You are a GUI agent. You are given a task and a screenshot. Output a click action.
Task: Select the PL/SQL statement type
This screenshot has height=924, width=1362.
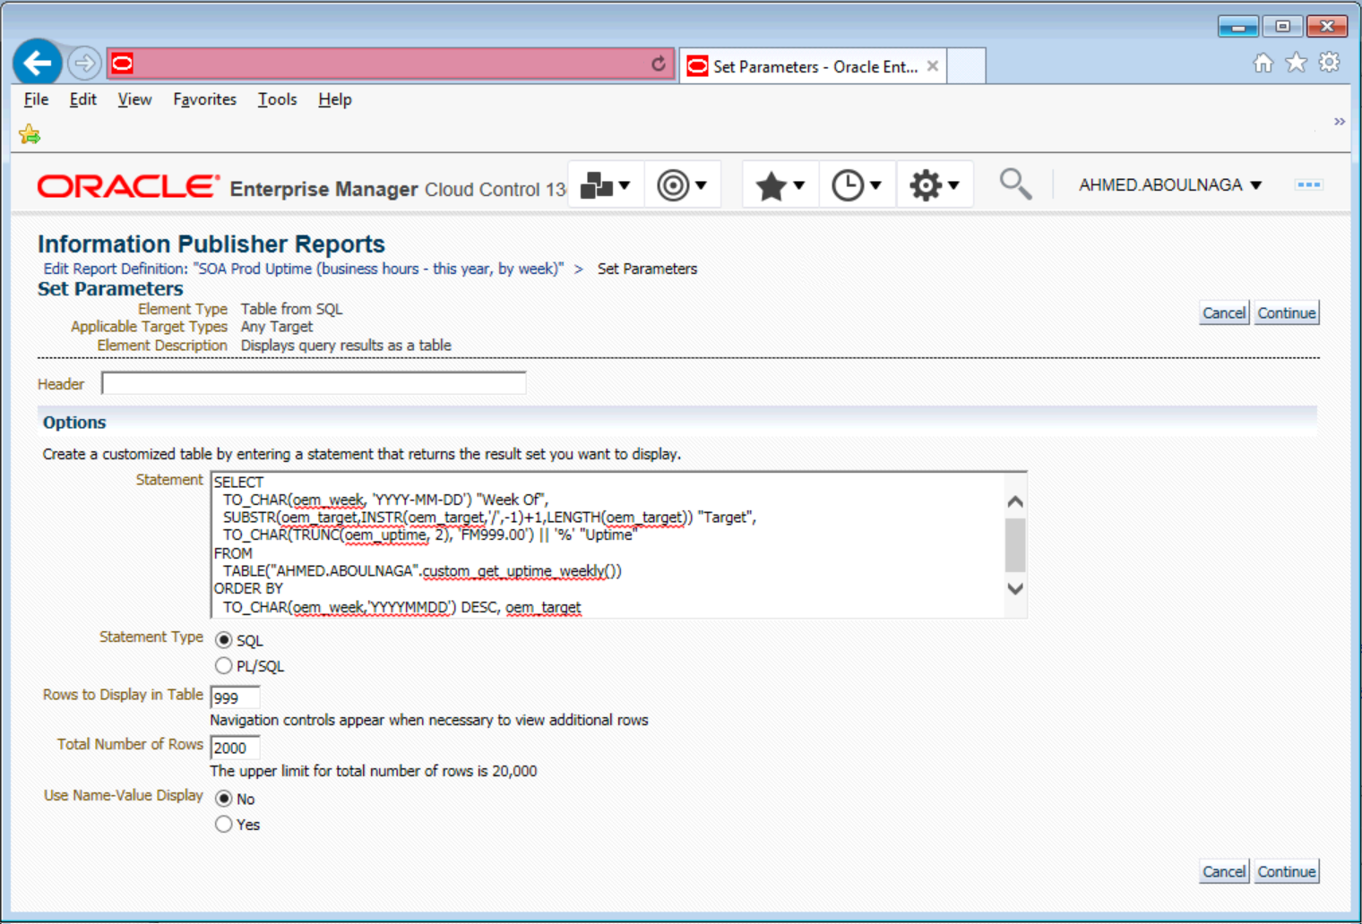[224, 665]
